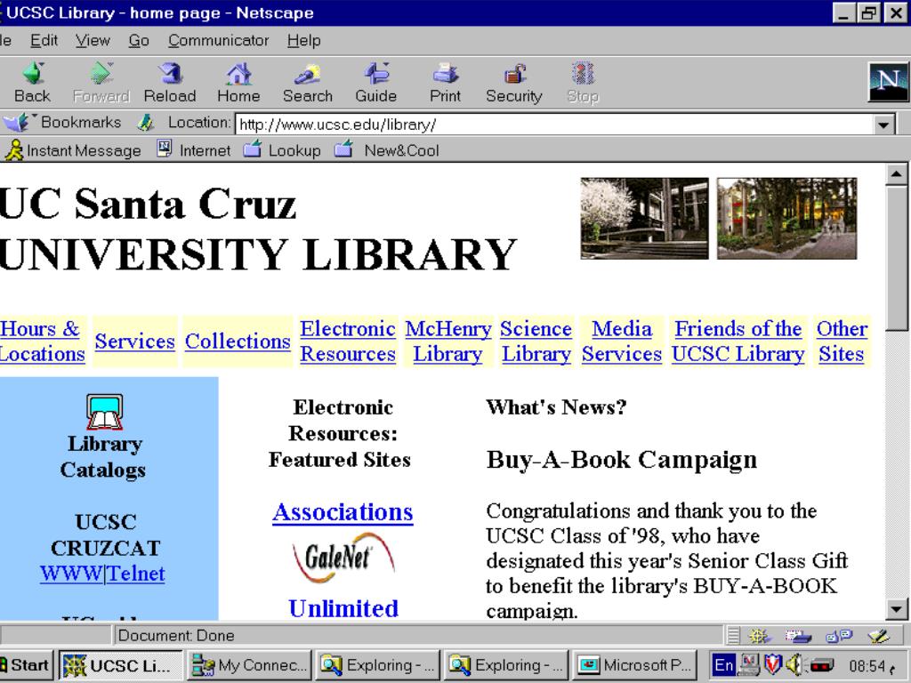Go back with the Back toolbar button

(33, 83)
